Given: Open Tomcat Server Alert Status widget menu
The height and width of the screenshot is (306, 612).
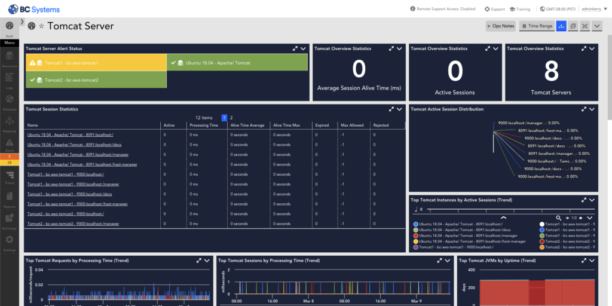Looking at the screenshot, I should pyautogui.click(x=303, y=49).
